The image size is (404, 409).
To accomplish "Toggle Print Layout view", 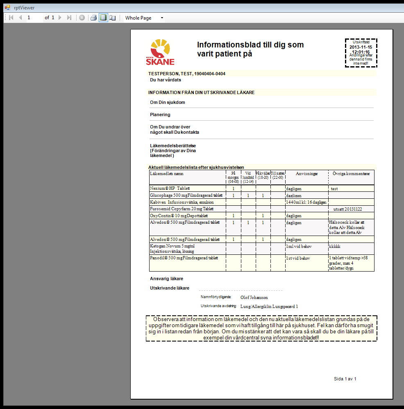I will [103, 18].
